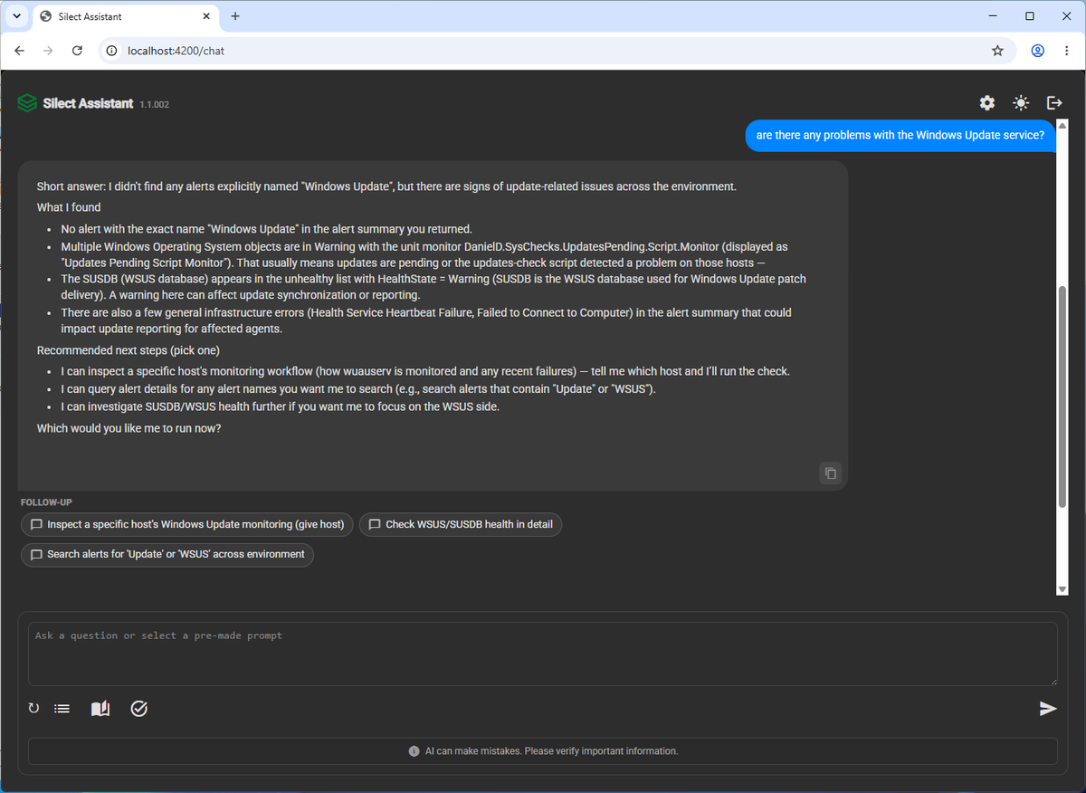Open the browser profile icon
Image resolution: width=1086 pixels, height=793 pixels.
1038,51
